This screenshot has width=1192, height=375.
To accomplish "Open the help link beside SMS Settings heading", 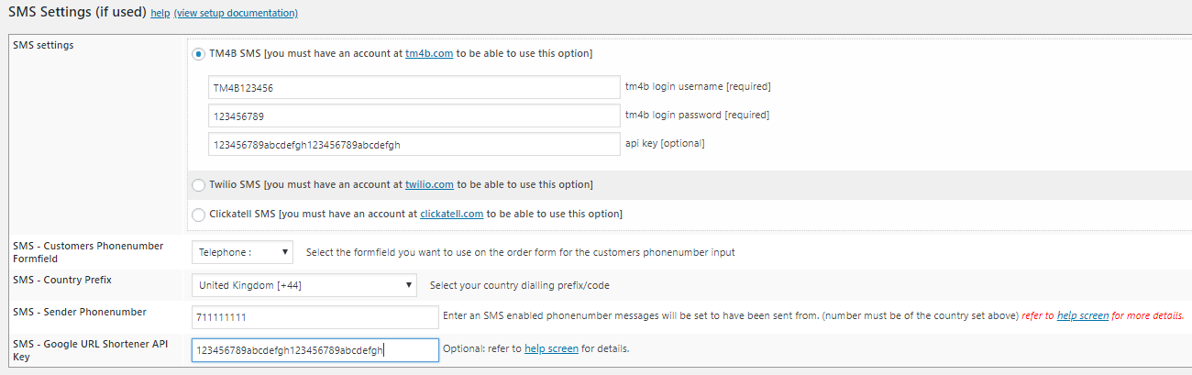I will coord(160,14).
